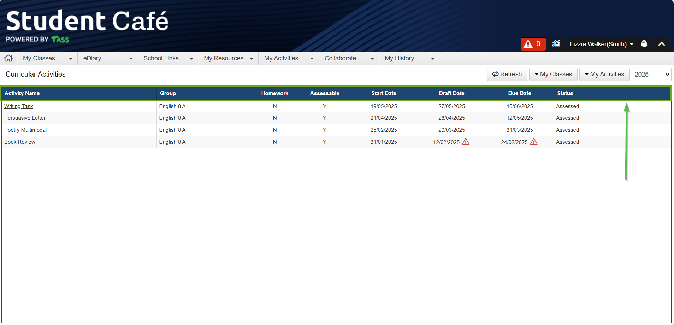The width and height of the screenshot is (674, 325).
Task: Open the School Links menu
Action: pyautogui.click(x=168, y=59)
